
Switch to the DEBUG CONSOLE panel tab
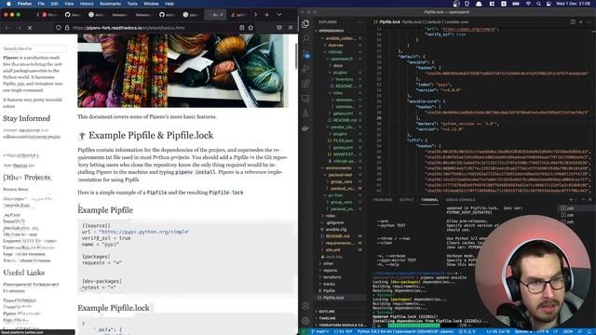[460, 199]
